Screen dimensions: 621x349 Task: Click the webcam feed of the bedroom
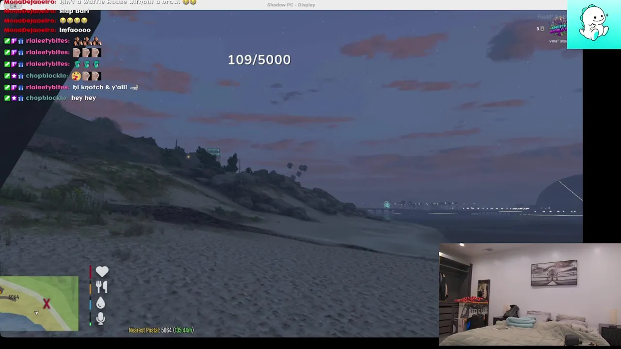point(530,294)
